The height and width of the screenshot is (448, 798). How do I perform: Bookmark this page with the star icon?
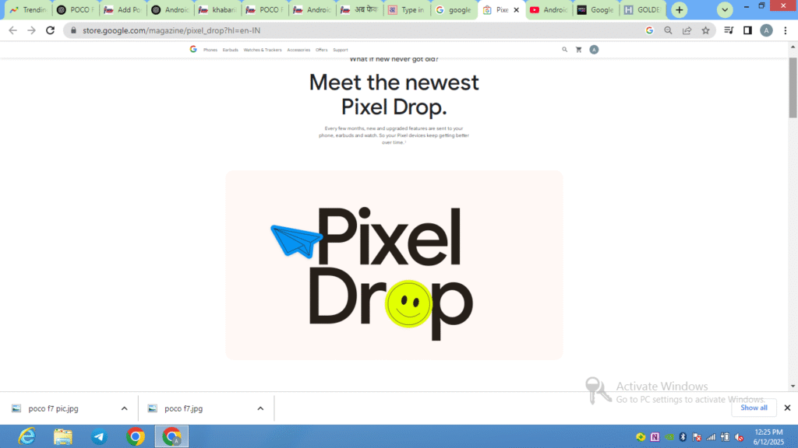click(705, 30)
